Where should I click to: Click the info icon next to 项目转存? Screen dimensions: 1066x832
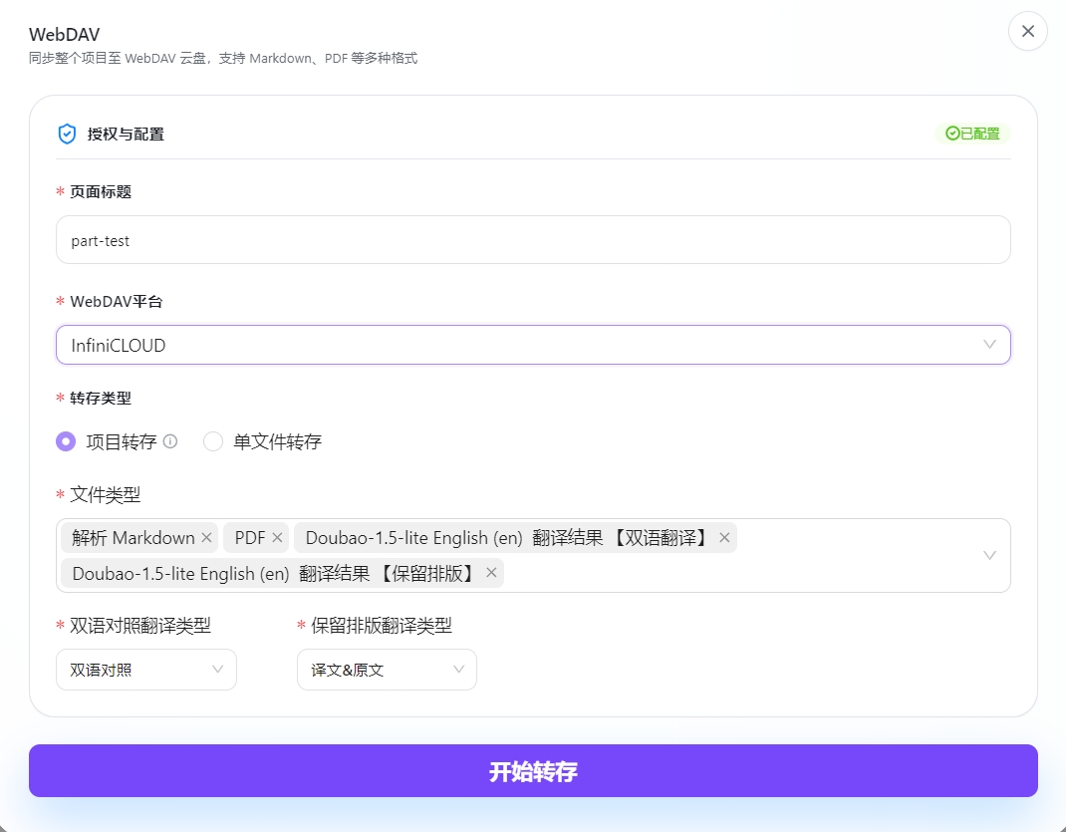[168, 440]
